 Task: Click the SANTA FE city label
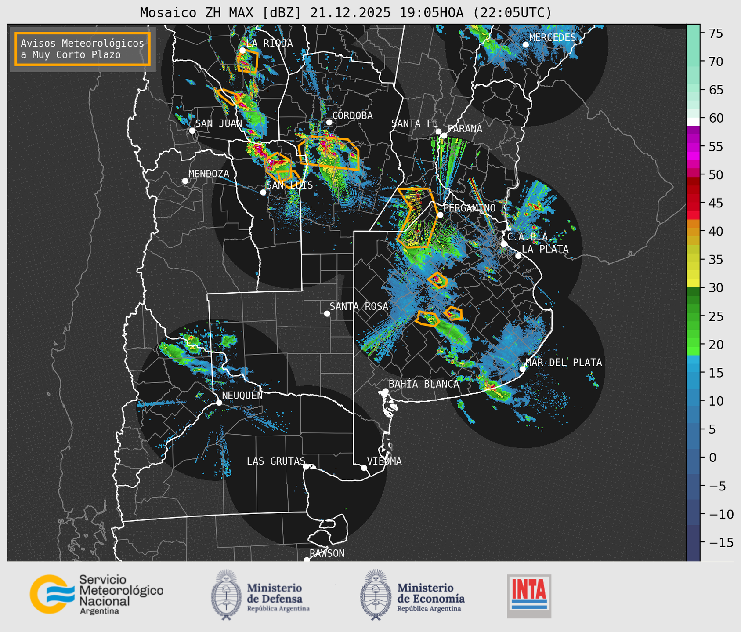415,123
